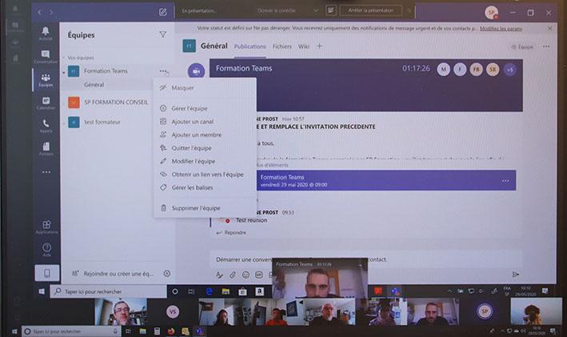Add a tab with the plus icon

click(x=319, y=46)
